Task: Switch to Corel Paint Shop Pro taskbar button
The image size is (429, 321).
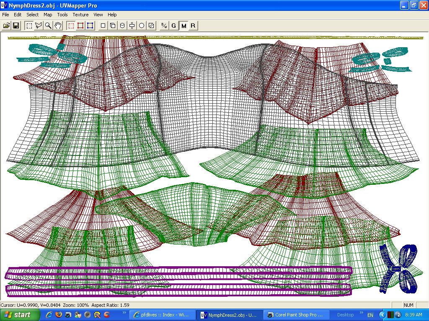Action: coord(295,315)
